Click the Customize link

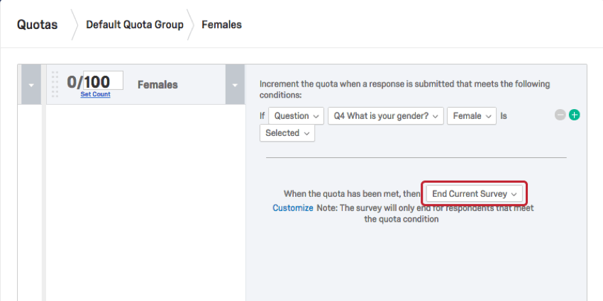click(x=292, y=208)
